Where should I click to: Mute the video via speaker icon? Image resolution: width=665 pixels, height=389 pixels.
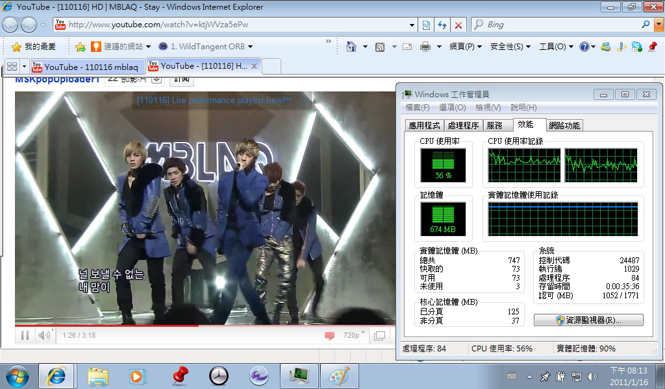44,335
